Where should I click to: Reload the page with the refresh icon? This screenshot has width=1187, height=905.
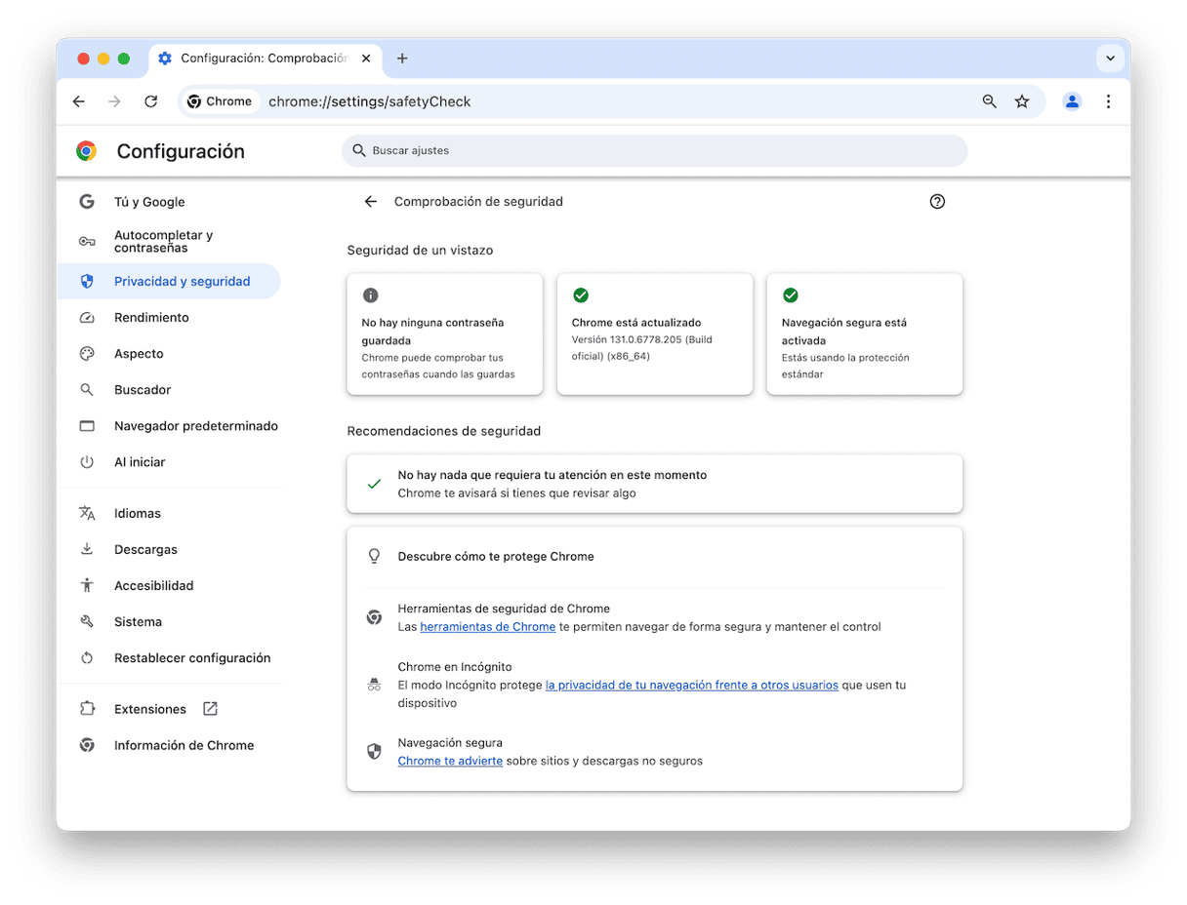tap(151, 101)
